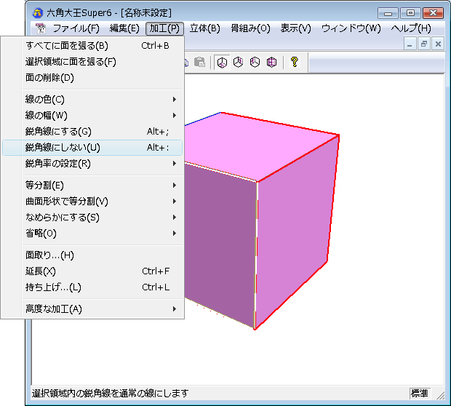
Task: Choose 面取り...(H) entry
Action: coord(92,255)
